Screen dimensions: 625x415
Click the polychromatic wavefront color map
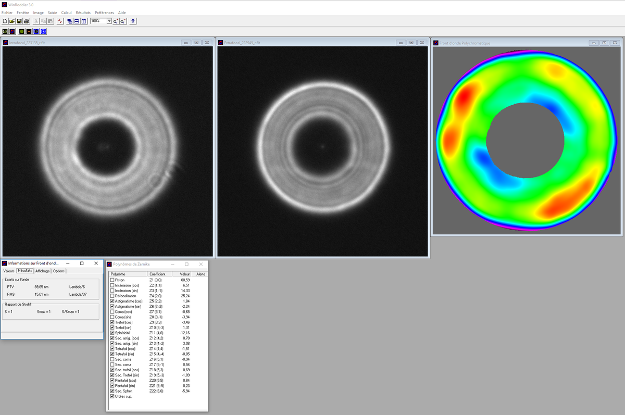526,140
